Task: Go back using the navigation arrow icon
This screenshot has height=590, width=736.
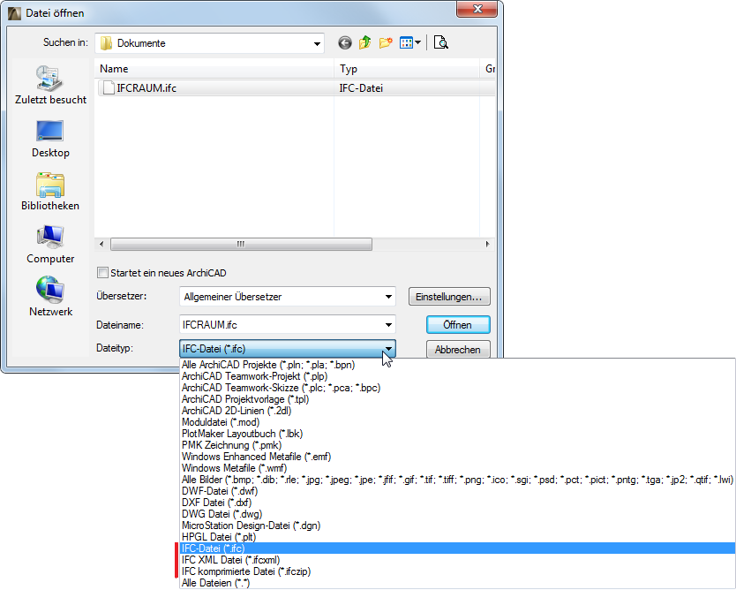Action: coord(344,42)
